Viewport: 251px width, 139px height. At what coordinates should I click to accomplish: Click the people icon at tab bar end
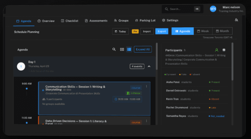point(236,20)
